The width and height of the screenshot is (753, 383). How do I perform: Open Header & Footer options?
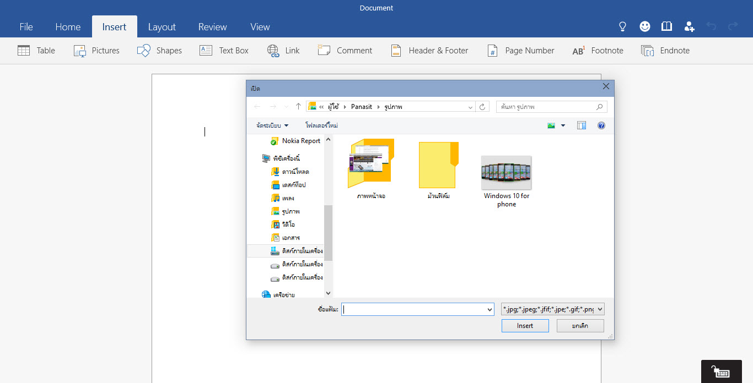click(396, 51)
